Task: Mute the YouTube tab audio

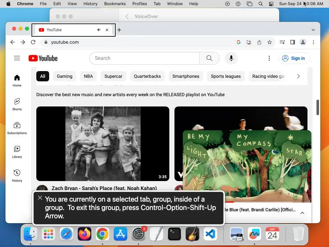Action: pos(99,30)
